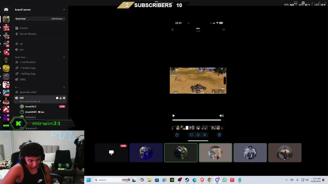Open Boost Goal 0/20 Boosts details
Image resolution: width=328 pixels, height=184 pixels.
tap(40, 19)
